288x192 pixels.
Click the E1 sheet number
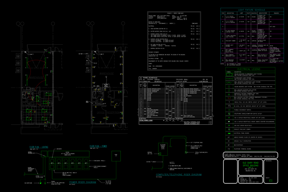coord(271,181)
